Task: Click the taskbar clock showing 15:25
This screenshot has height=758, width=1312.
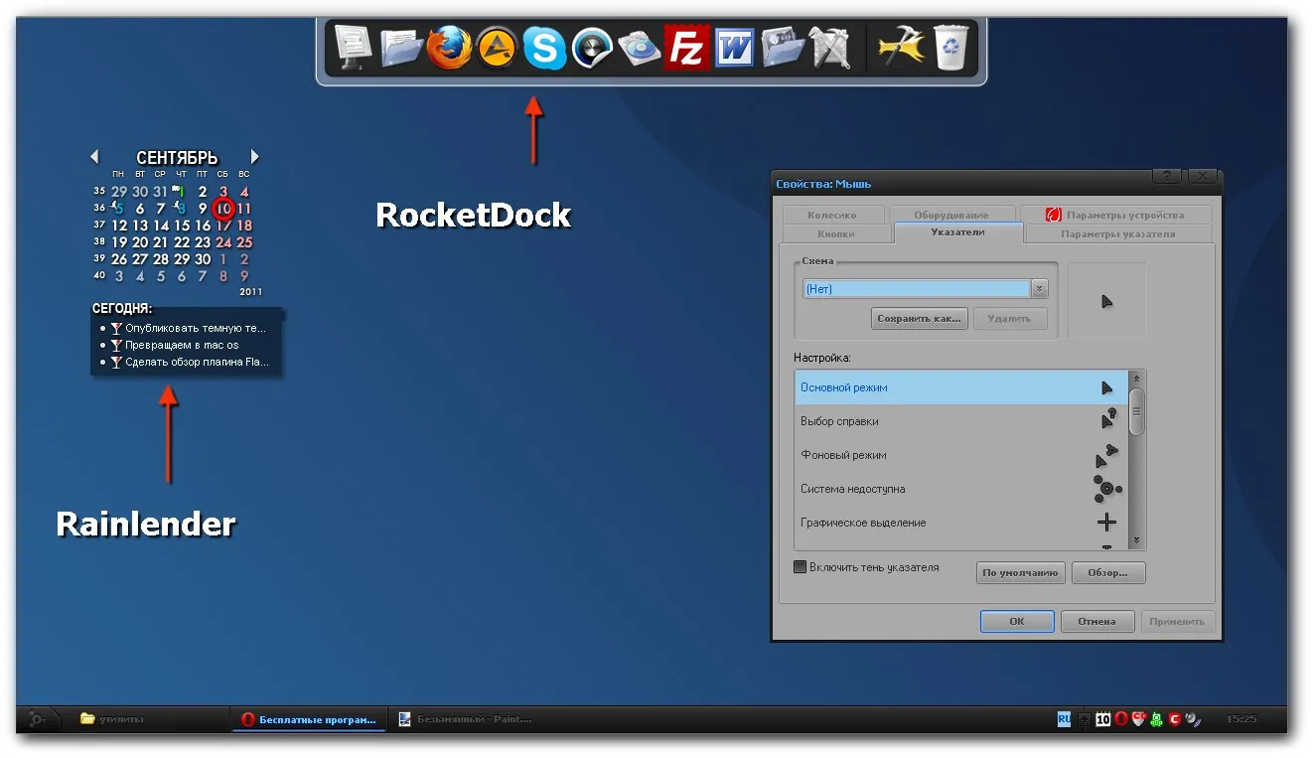Action: (x=1241, y=719)
